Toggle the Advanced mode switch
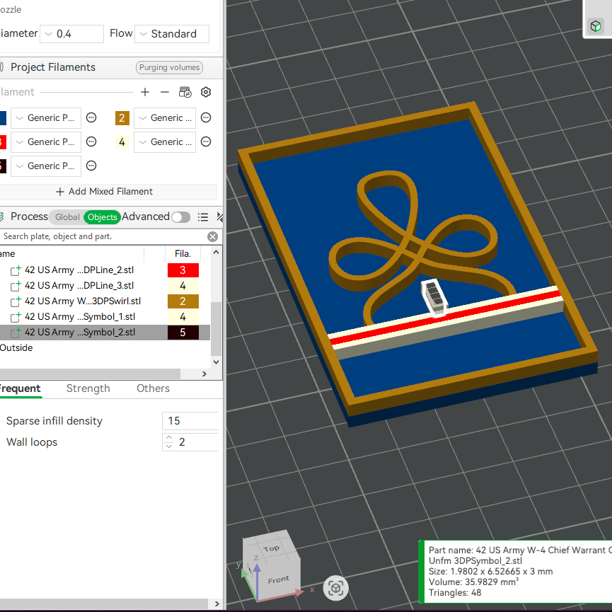612x612 pixels. pyautogui.click(x=180, y=217)
